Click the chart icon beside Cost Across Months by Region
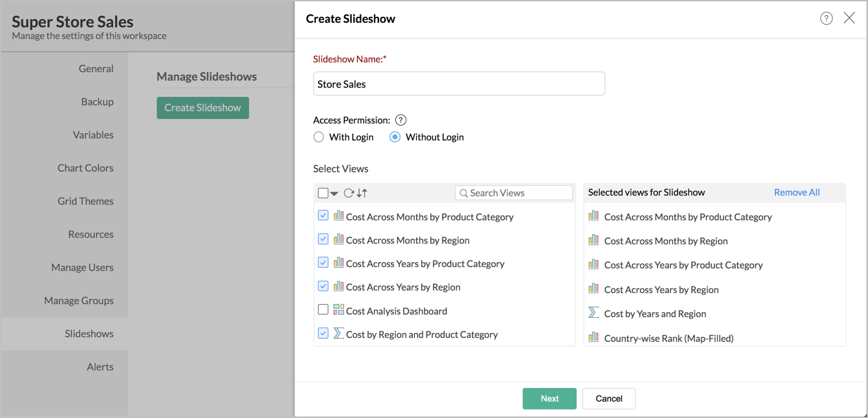The width and height of the screenshot is (868, 418). (x=339, y=239)
